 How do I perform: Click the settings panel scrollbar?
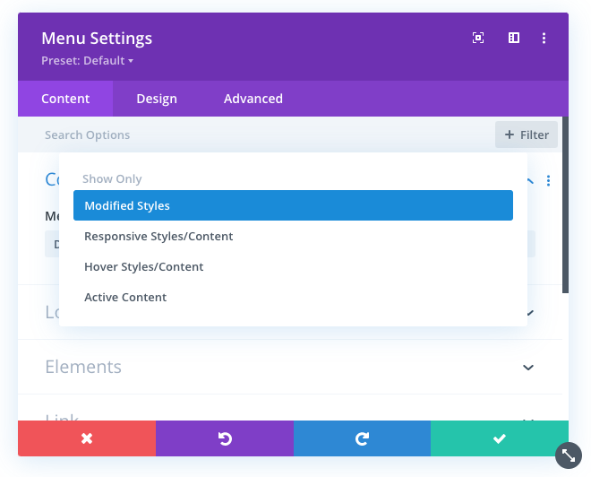[565, 204]
